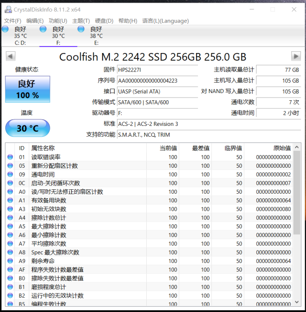Screen dimensions: 306x312
Task: Close the CrystalDiskInfo window
Action: pos(294,9)
